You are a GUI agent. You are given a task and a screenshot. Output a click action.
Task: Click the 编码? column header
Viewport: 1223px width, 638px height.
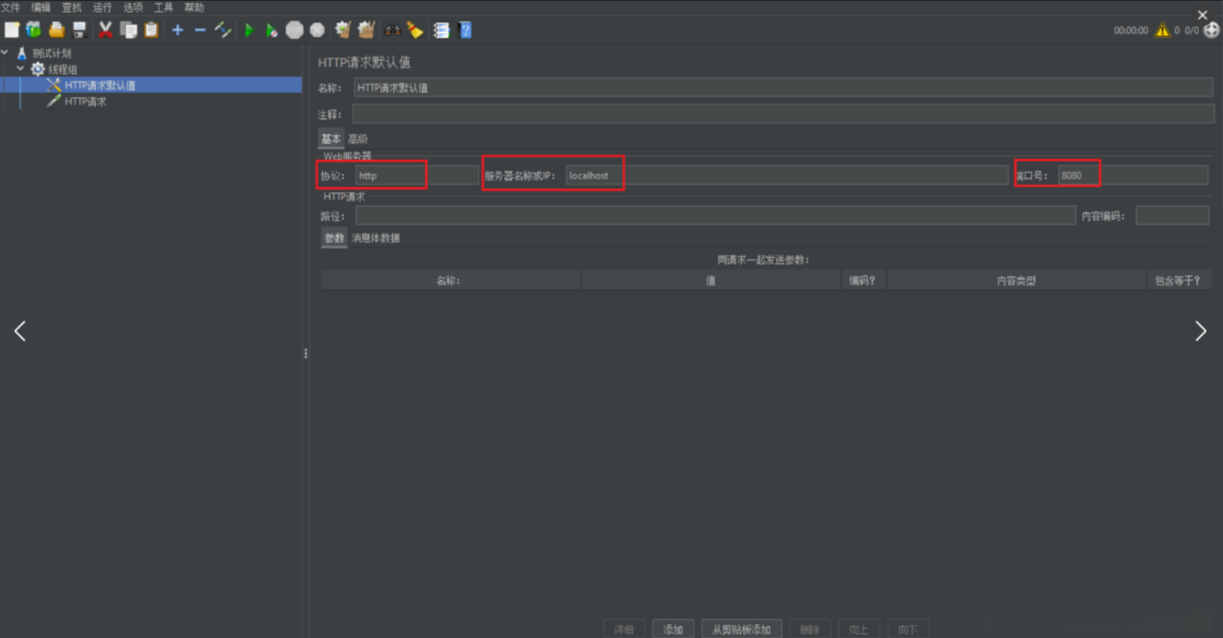tap(864, 281)
